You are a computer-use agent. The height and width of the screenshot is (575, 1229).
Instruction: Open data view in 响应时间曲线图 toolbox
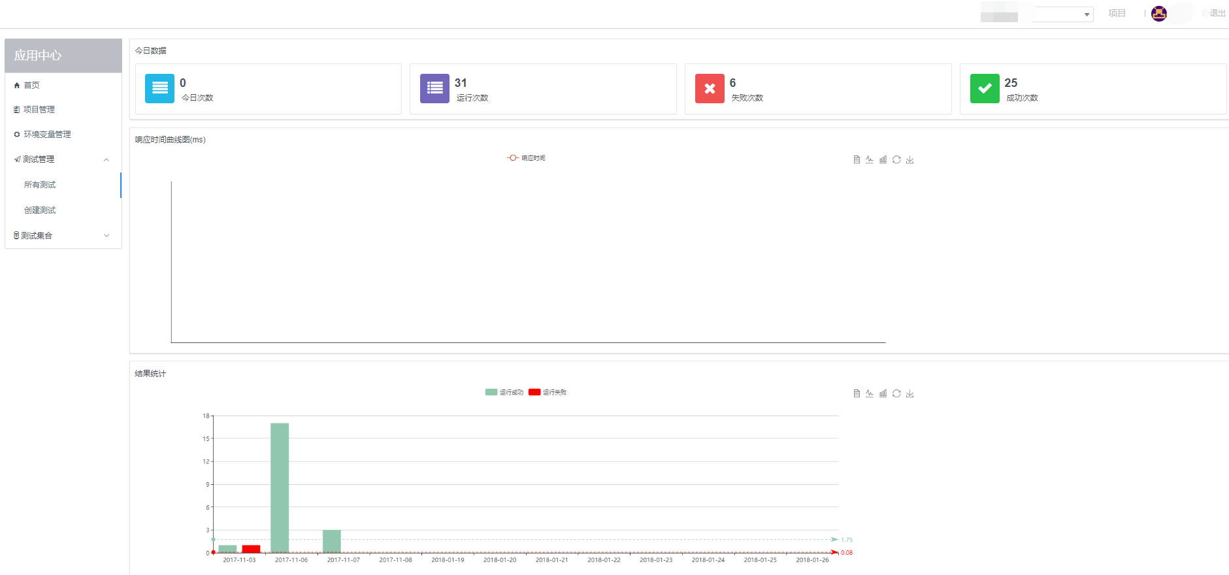[x=857, y=159]
